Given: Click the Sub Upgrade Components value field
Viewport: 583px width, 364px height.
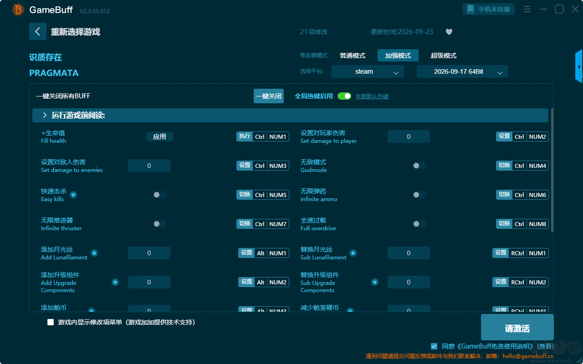Looking at the screenshot, I should [409, 282].
